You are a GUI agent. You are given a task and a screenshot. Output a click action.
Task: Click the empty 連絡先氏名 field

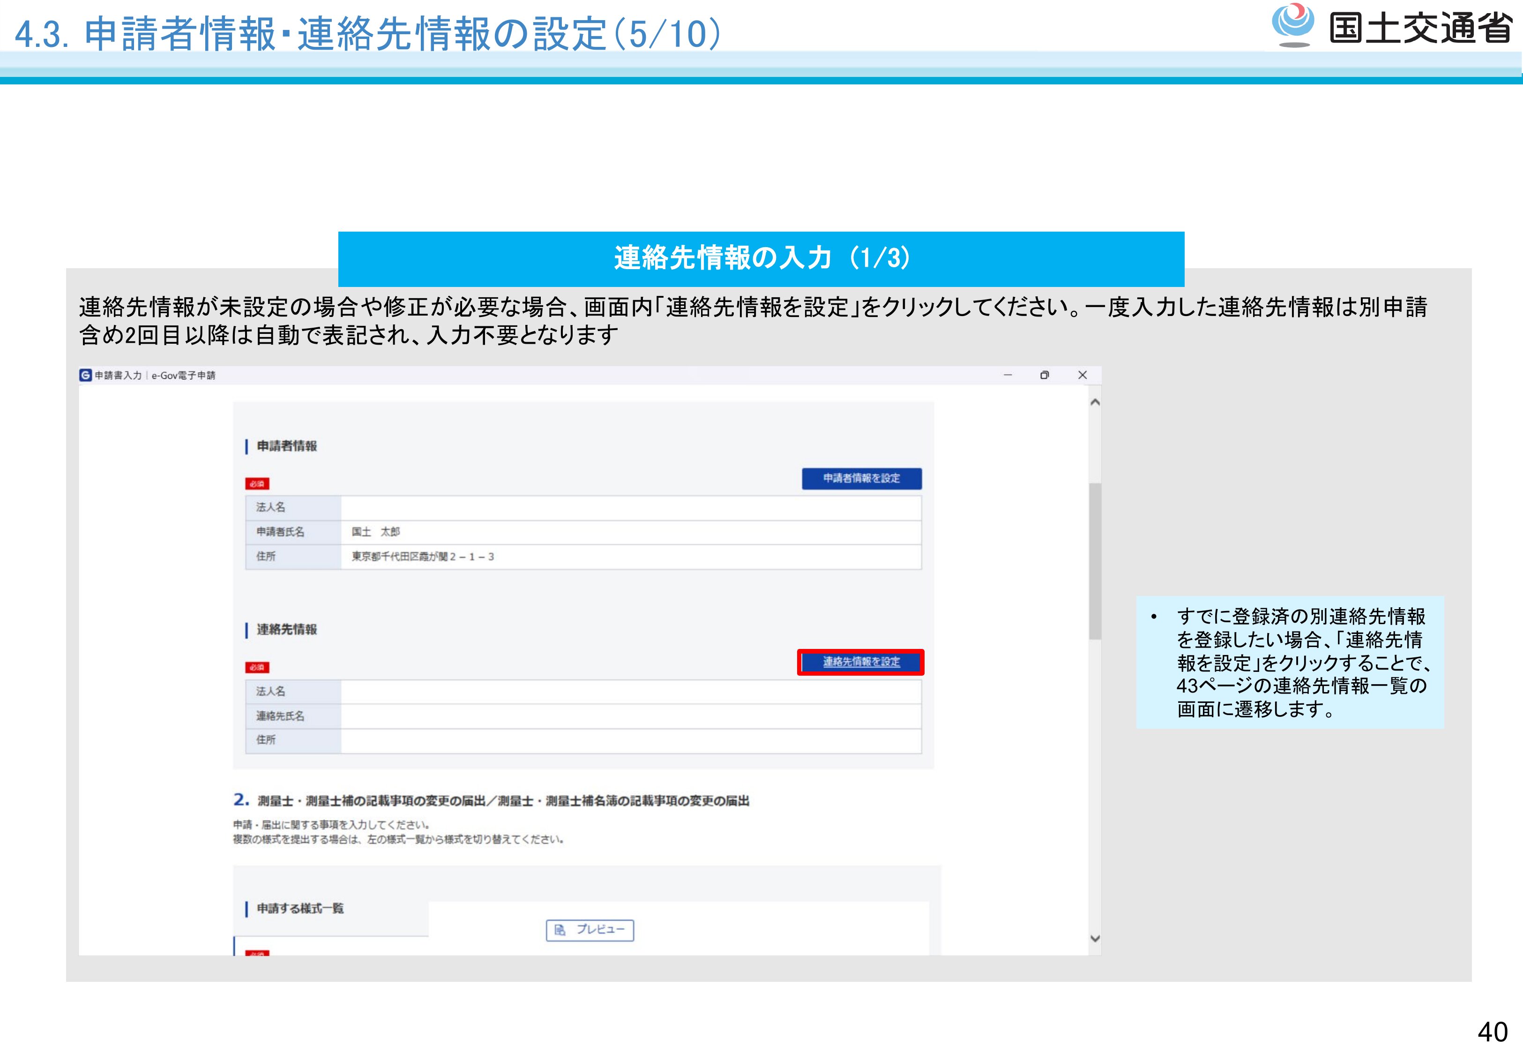coord(631,716)
